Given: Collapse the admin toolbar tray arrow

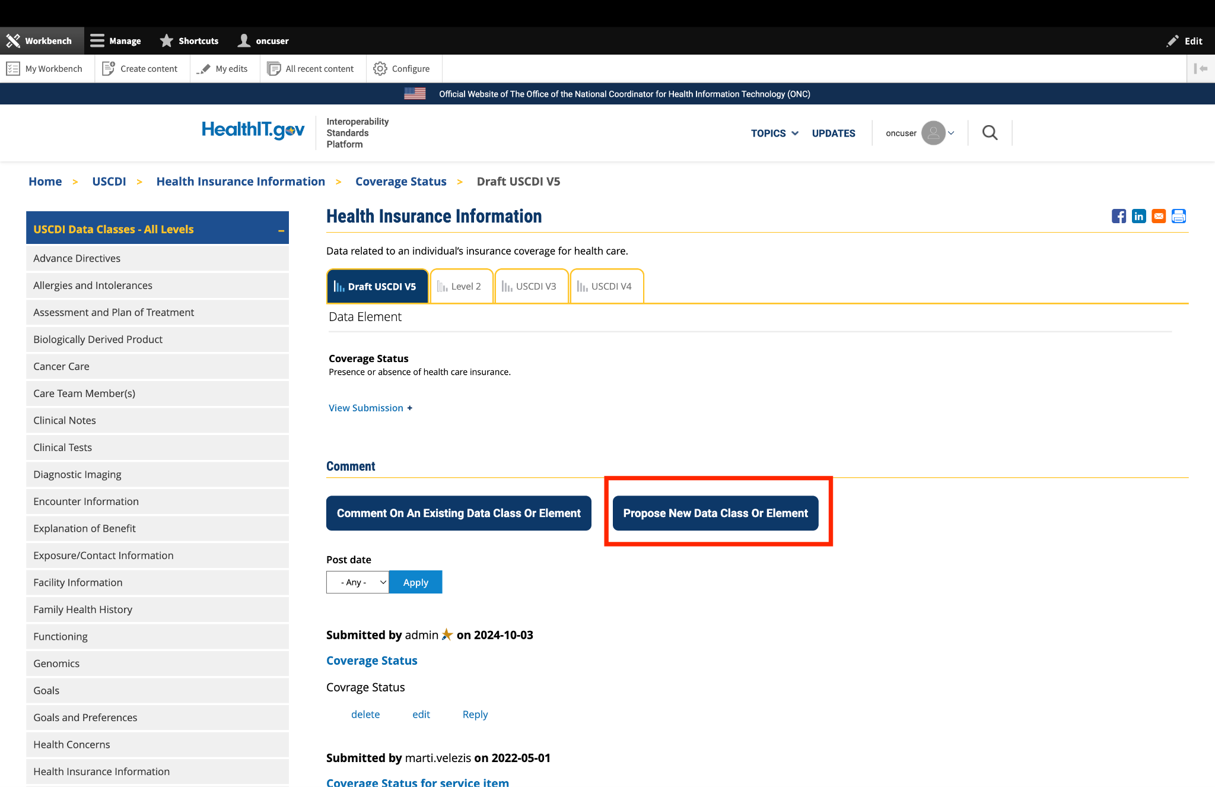Looking at the screenshot, I should [1201, 69].
